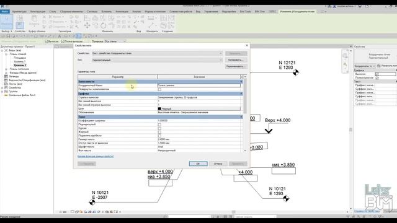This screenshot has height=223, width=397.
Task: Enable Курсив (italic) checkbox in dialog
Action: pyautogui.click(x=159, y=128)
